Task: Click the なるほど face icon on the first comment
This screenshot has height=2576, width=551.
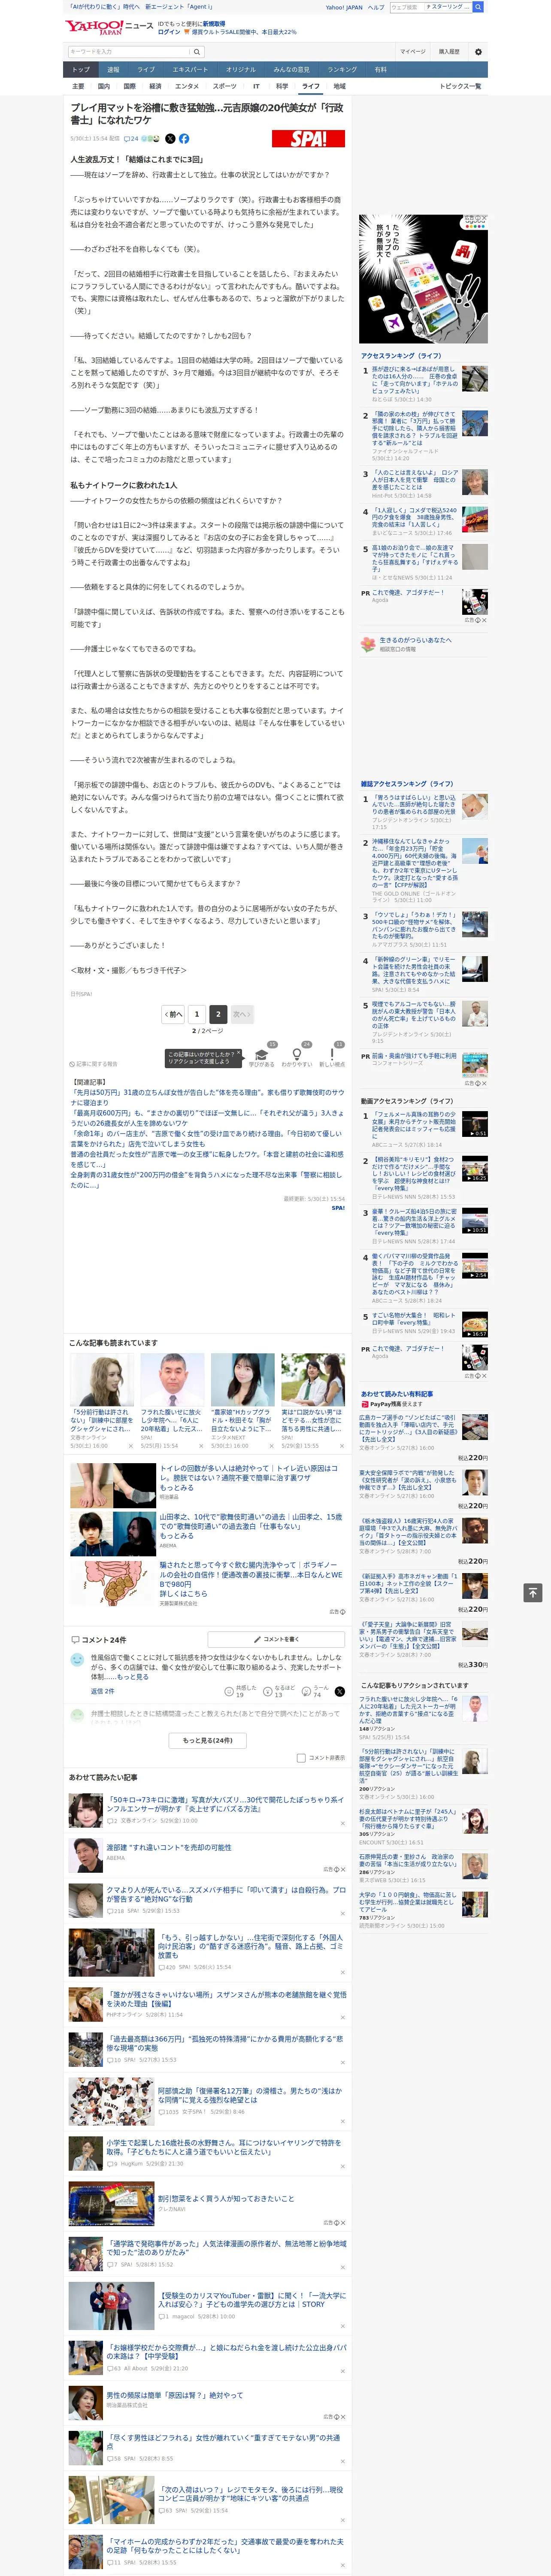Action: point(268,1691)
